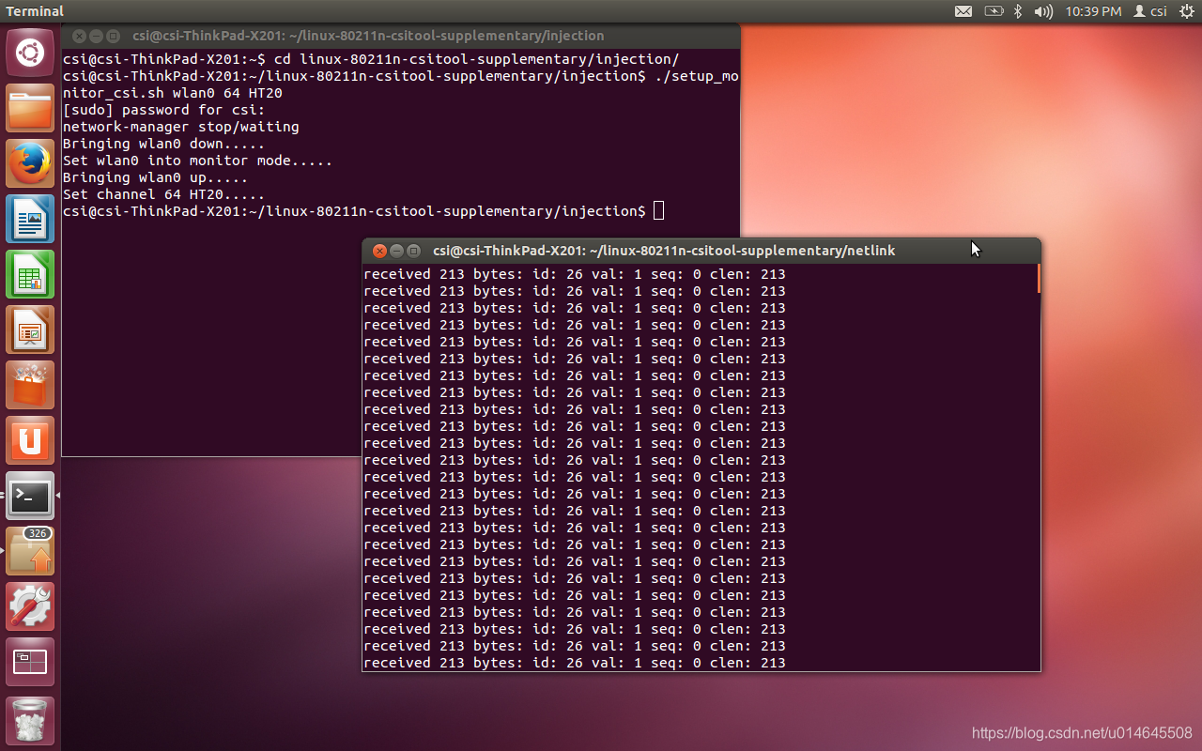Minimize the netlink terminal window
Image resolution: width=1202 pixels, height=751 pixels.
pos(396,251)
